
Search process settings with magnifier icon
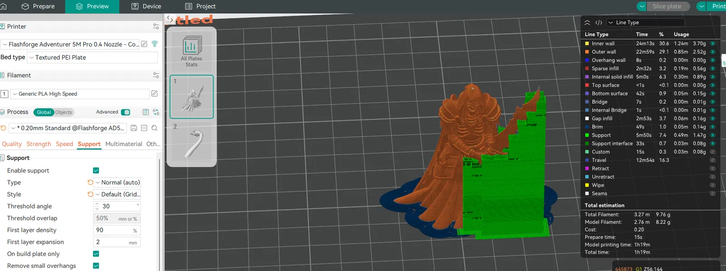click(155, 128)
